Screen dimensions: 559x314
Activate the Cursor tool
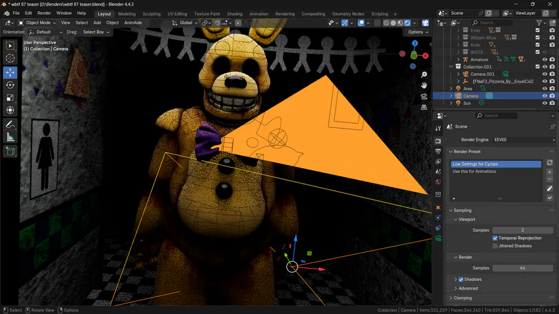[10, 58]
